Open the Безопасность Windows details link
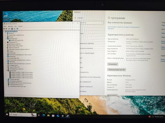 tap(123, 28)
